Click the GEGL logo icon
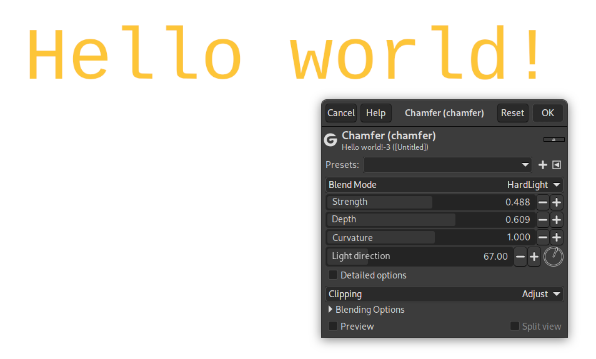This screenshot has height=359, width=596. pos(330,140)
